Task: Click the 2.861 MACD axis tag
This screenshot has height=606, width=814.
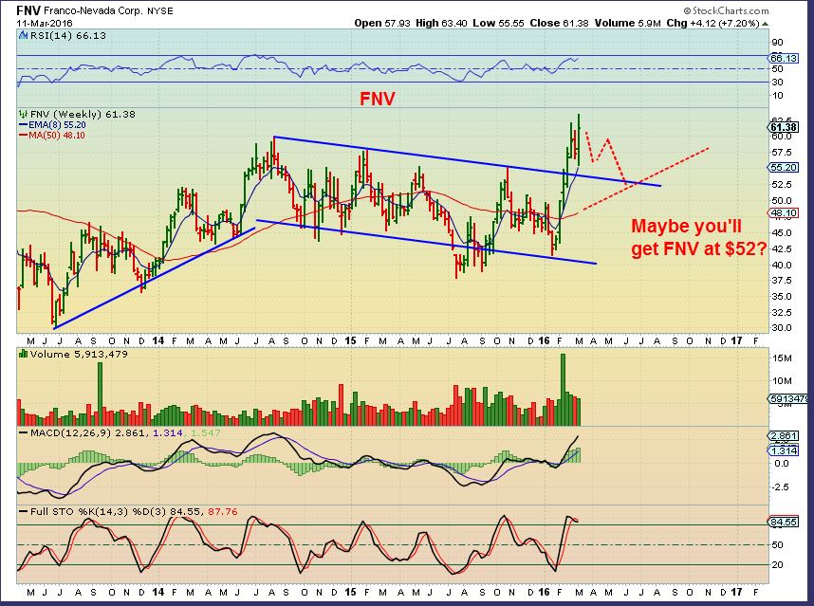Action: [x=783, y=436]
